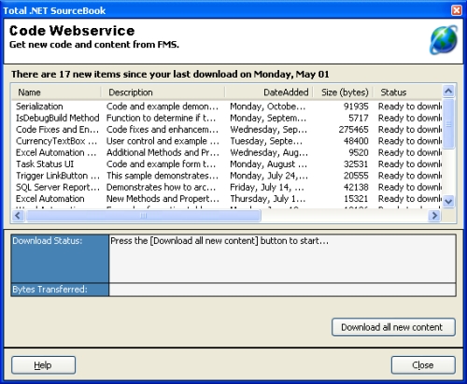Click the horizontal scroll right arrow
Image resolution: width=467 pixels, height=384 pixels.
click(x=434, y=216)
